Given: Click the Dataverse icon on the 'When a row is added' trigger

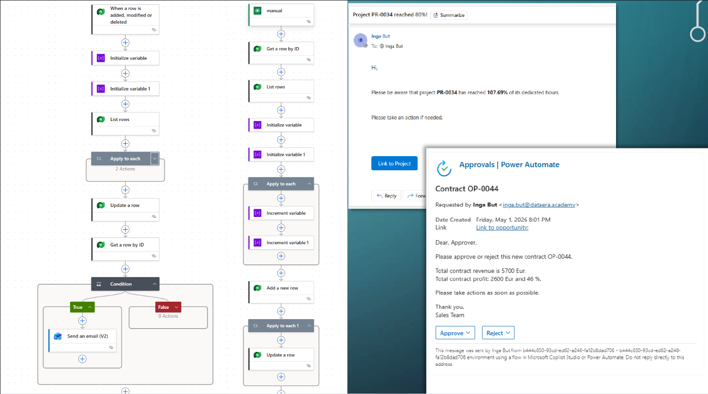Looking at the screenshot, I should click(101, 12).
